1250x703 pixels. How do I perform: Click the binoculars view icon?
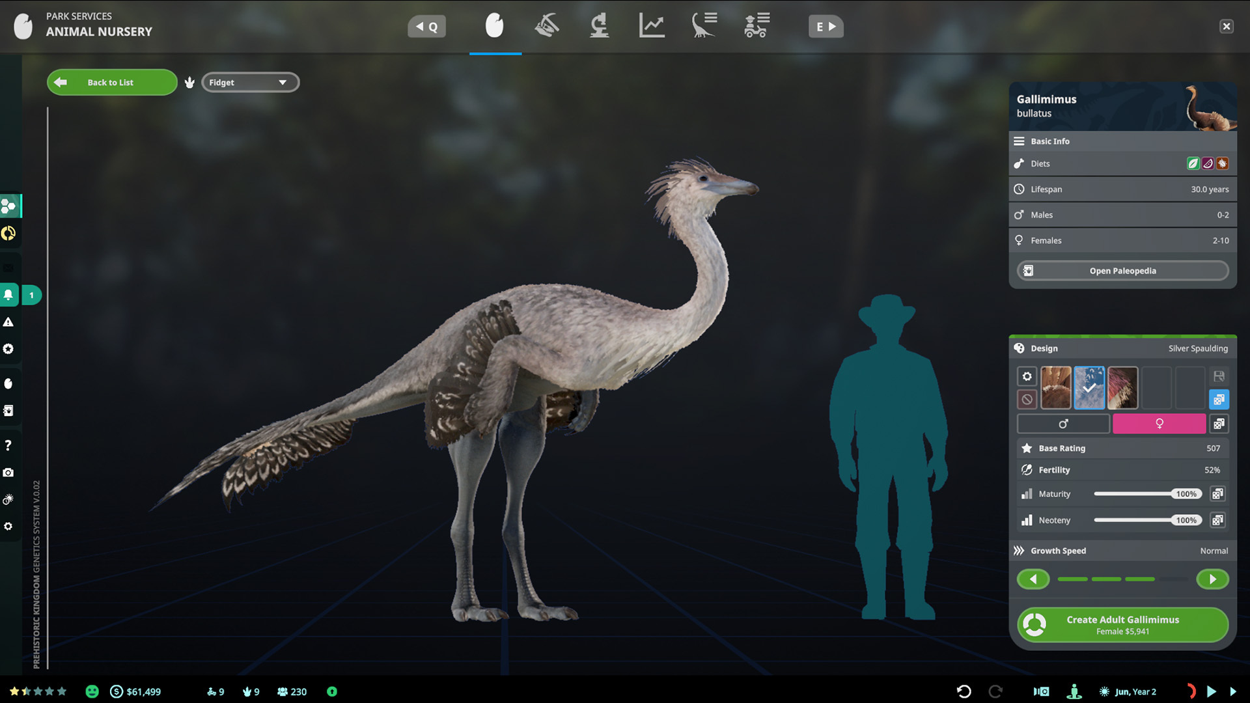point(1041,691)
